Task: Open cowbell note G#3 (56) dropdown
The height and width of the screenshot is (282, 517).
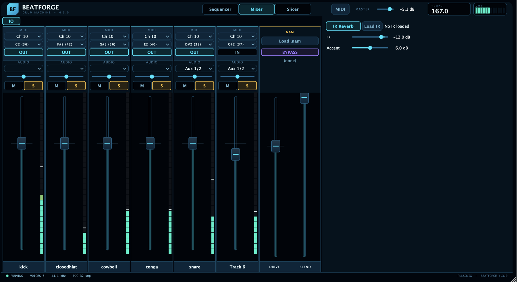Action: coord(109,44)
